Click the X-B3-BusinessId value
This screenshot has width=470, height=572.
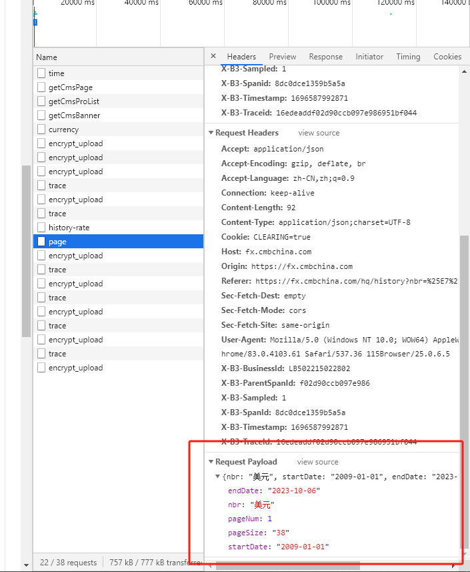(x=319, y=368)
